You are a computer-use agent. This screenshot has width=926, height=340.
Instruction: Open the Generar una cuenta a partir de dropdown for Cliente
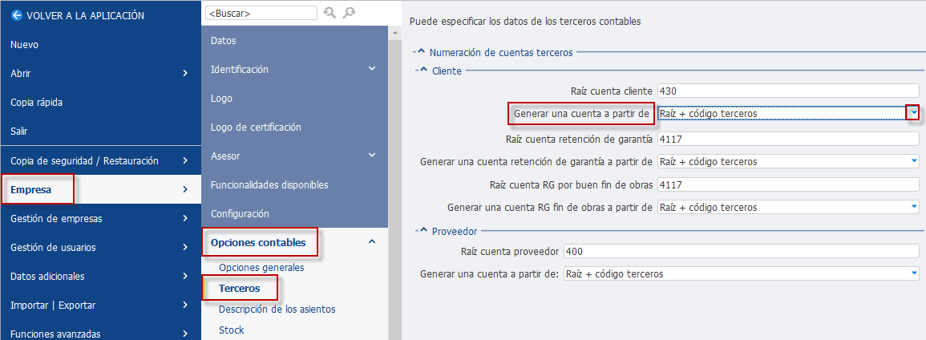[914, 113]
